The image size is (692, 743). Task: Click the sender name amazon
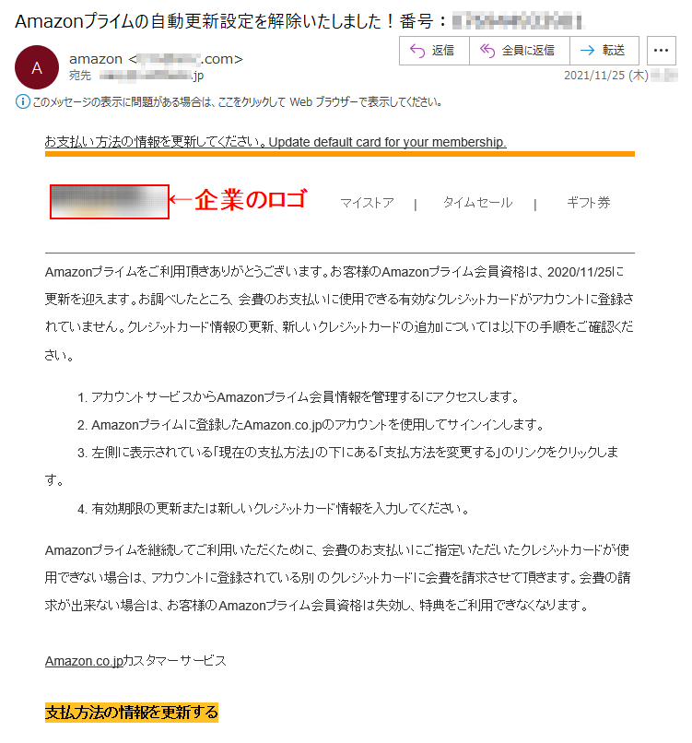click(96, 59)
